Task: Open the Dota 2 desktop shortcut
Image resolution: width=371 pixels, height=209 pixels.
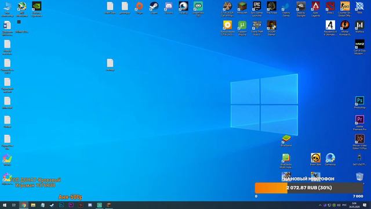Action: click(x=330, y=8)
